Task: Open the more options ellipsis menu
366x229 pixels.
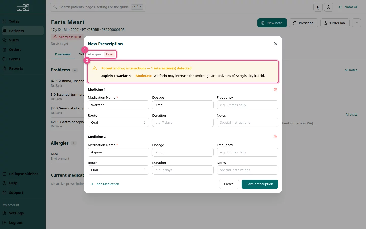Action: coord(356,23)
